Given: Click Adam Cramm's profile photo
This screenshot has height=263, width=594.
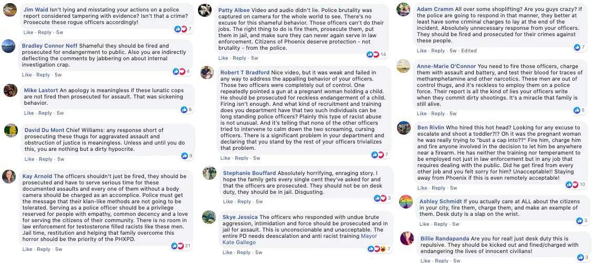Looking at the screenshot, I should 403,10.
